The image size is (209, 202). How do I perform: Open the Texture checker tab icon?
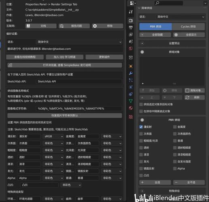coord(130,117)
